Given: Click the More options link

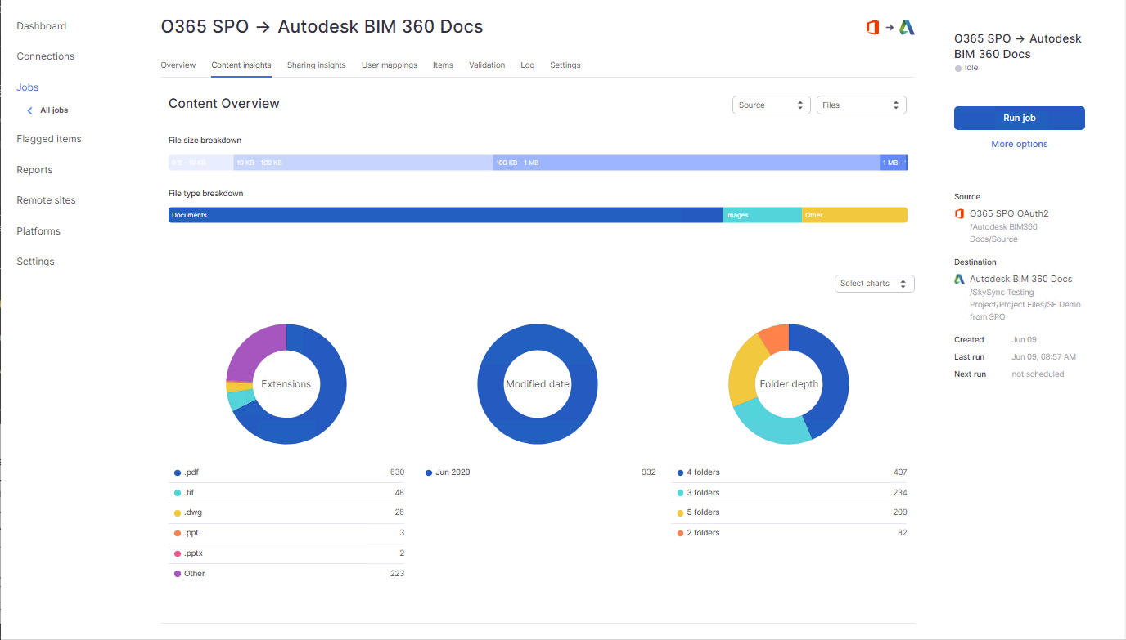Looking at the screenshot, I should (1020, 144).
